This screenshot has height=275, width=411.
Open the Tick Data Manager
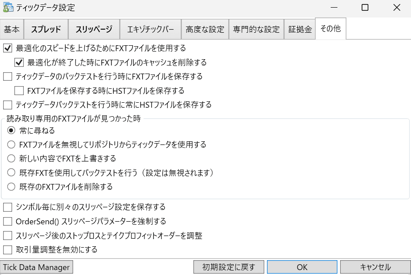click(36, 266)
